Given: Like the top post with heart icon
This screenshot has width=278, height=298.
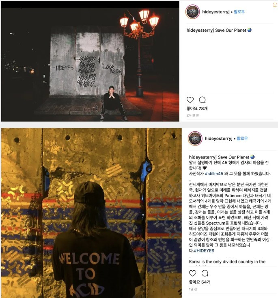Looking at the screenshot, I should pyautogui.click(x=190, y=100).
